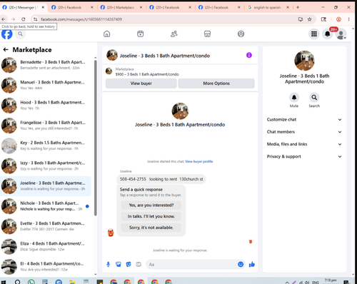Click the Facebook search magnifier icon
Viewport: 357px width, 284px height.
click(21, 34)
